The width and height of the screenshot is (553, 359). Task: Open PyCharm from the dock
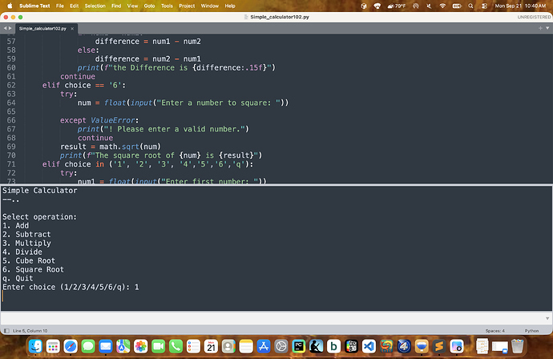299,346
